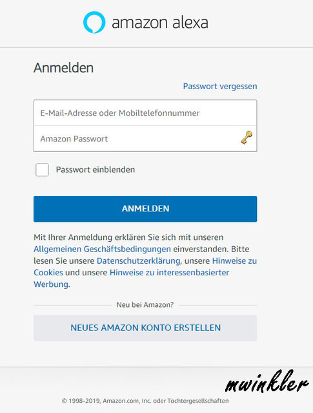Open the Datenschutzerklärung link
This screenshot has width=313, height=413.
(138, 260)
